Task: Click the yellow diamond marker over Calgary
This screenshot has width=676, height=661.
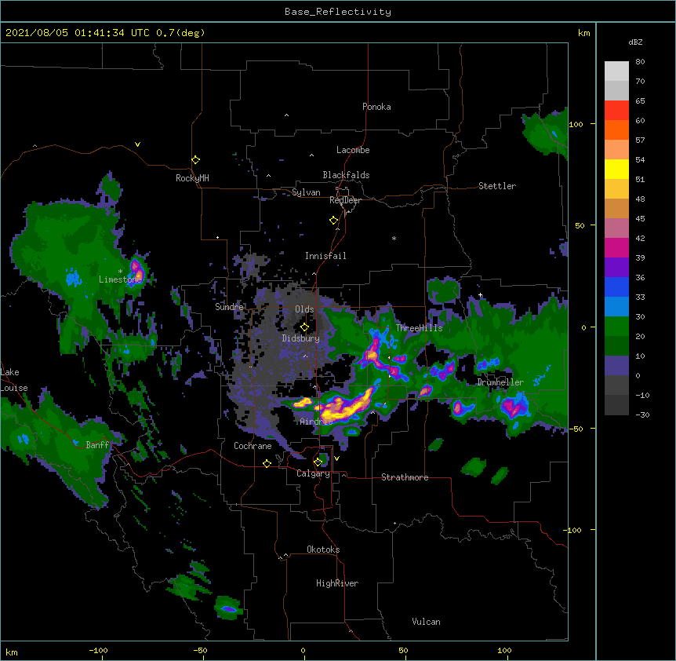Action: coord(318,462)
